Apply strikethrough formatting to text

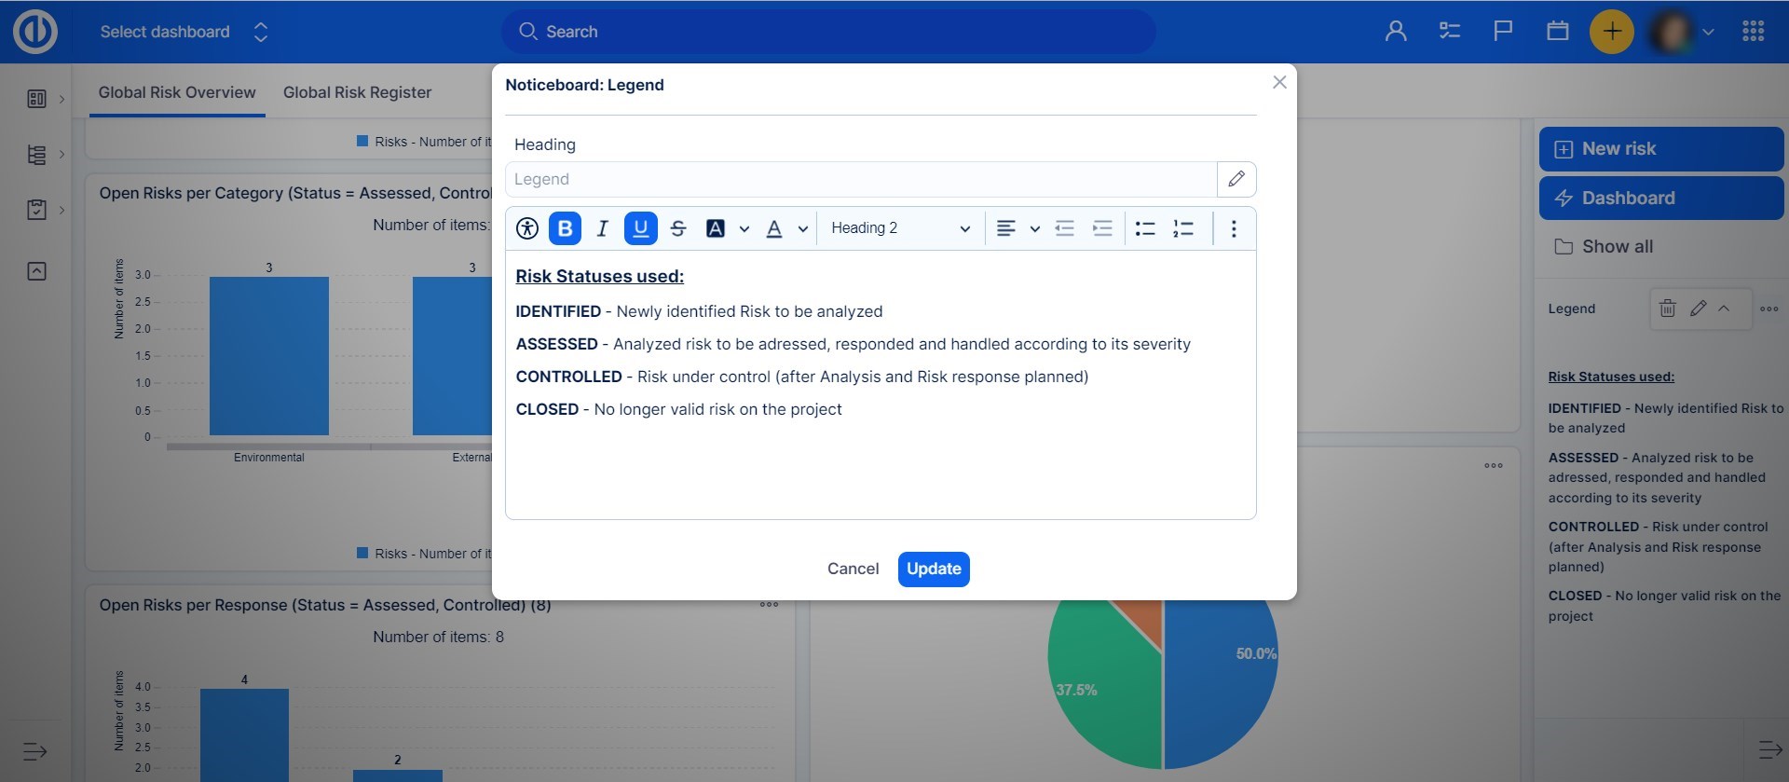[x=678, y=228]
